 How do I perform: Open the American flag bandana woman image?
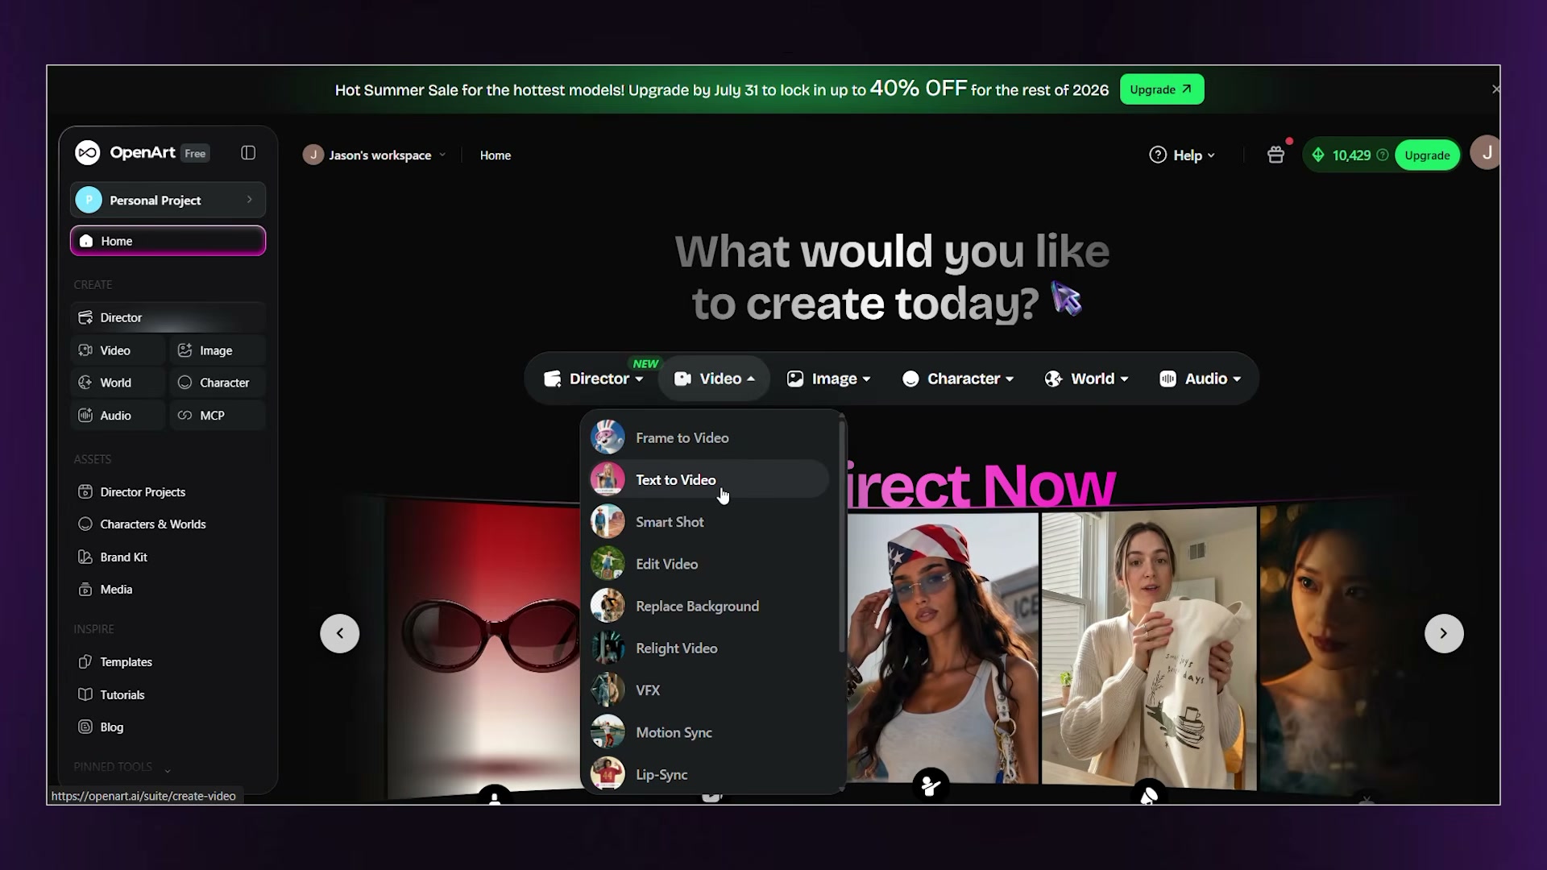(943, 648)
